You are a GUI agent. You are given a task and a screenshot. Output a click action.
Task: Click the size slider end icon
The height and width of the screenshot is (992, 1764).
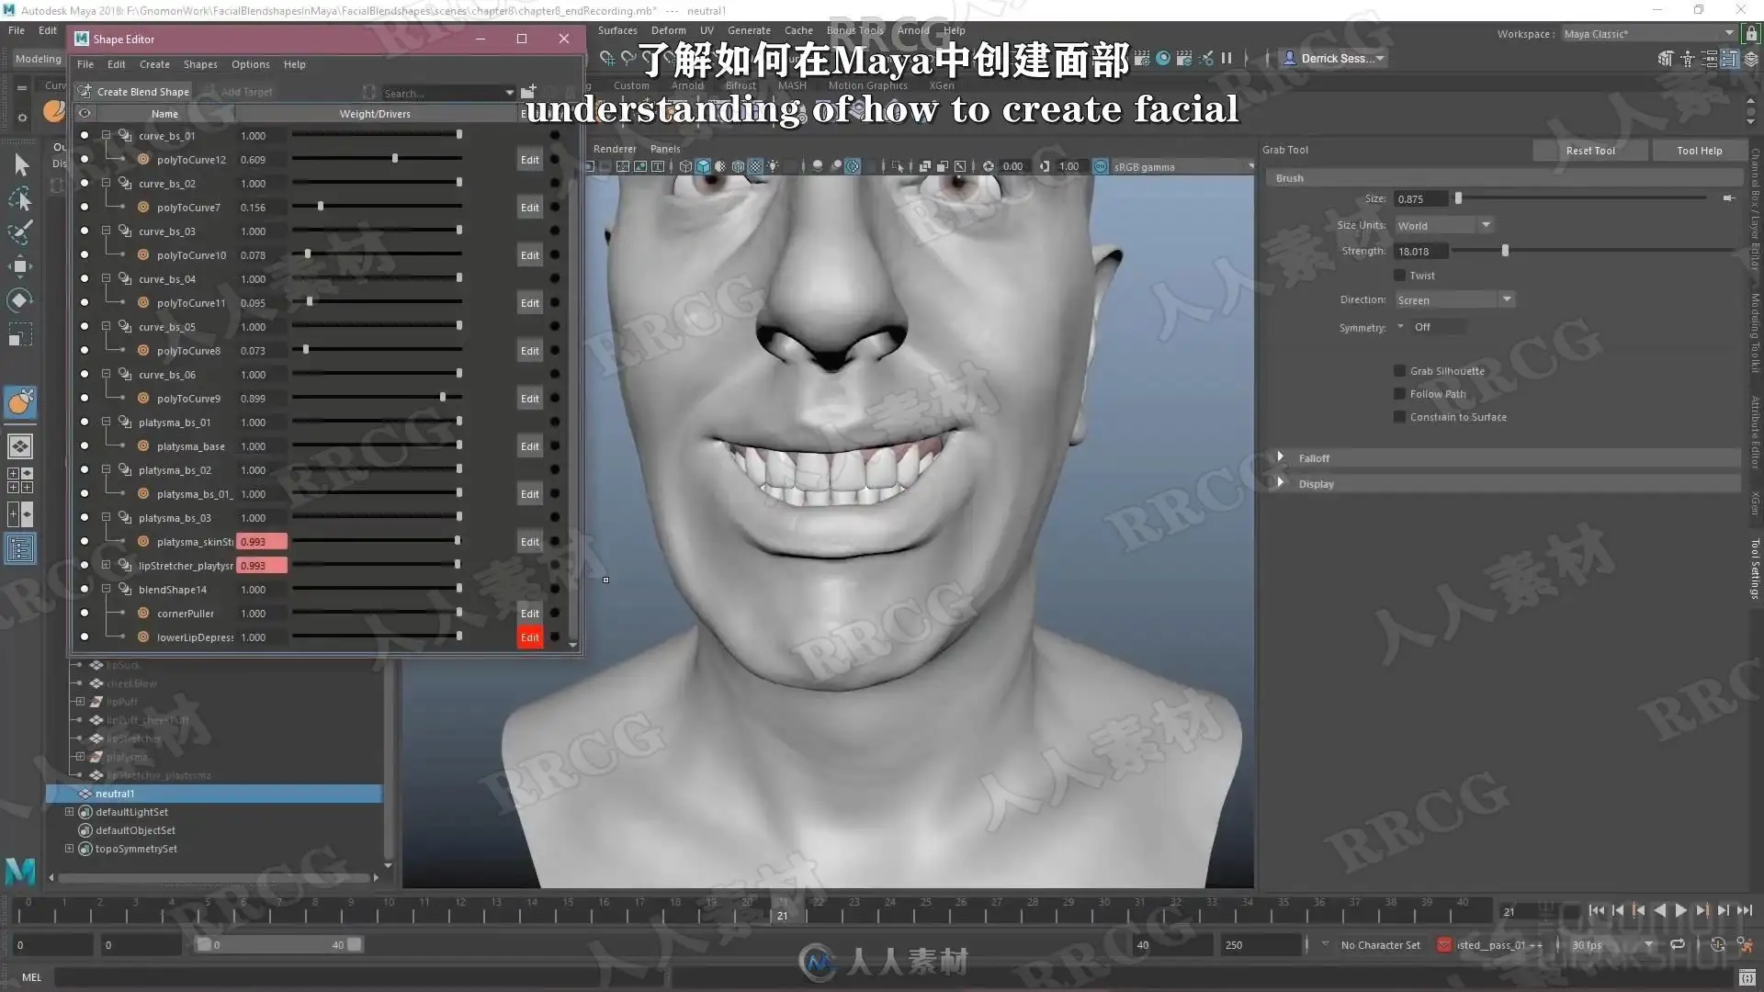coord(1729,198)
